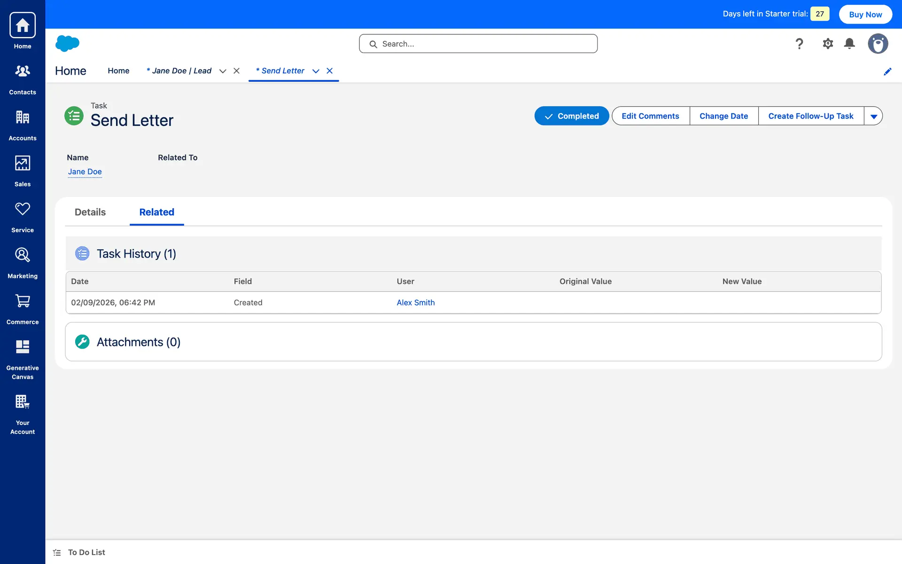The image size is (902, 564).
Task: Open the more task actions dropdown arrow
Action: pos(873,116)
